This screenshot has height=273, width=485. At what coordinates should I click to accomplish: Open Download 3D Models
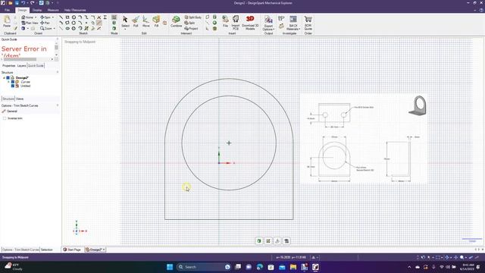(250, 23)
